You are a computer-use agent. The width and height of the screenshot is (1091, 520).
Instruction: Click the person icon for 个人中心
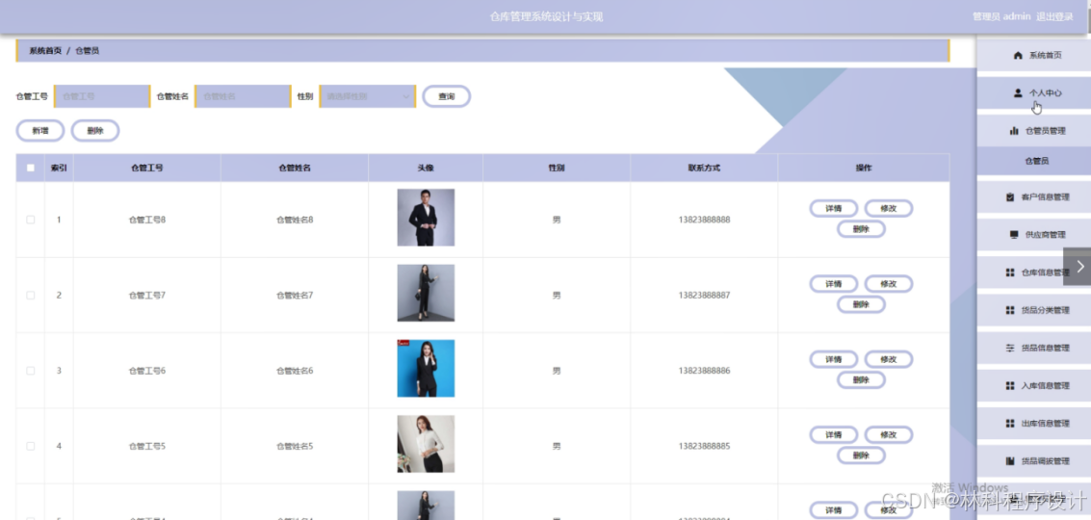tap(1017, 92)
